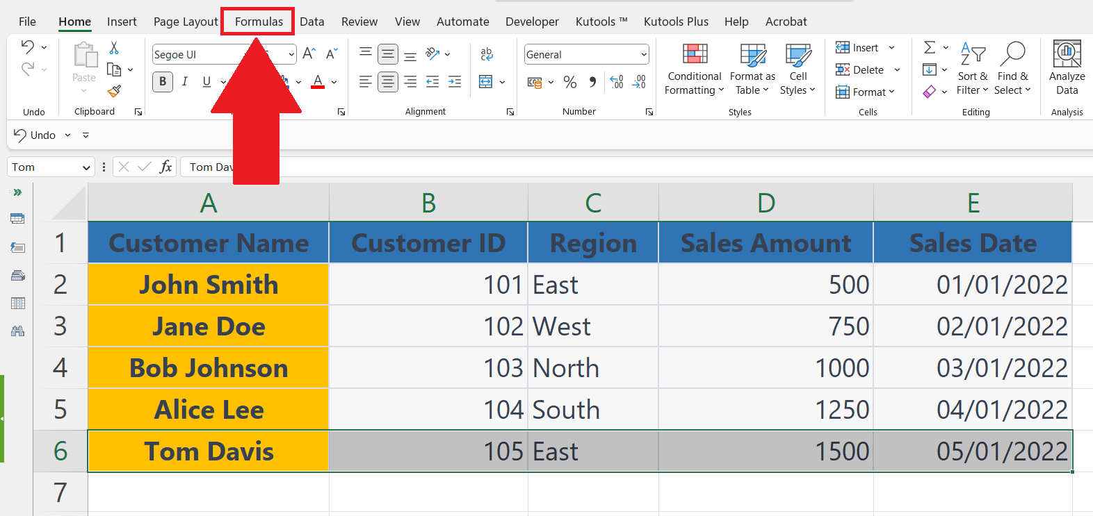Click the formula bar input area
This screenshot has width=1093, height=516.
tap(635, 167)
